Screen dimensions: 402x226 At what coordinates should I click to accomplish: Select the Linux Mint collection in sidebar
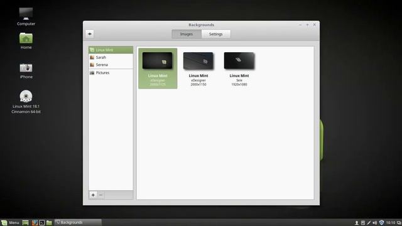click(111, 50)
